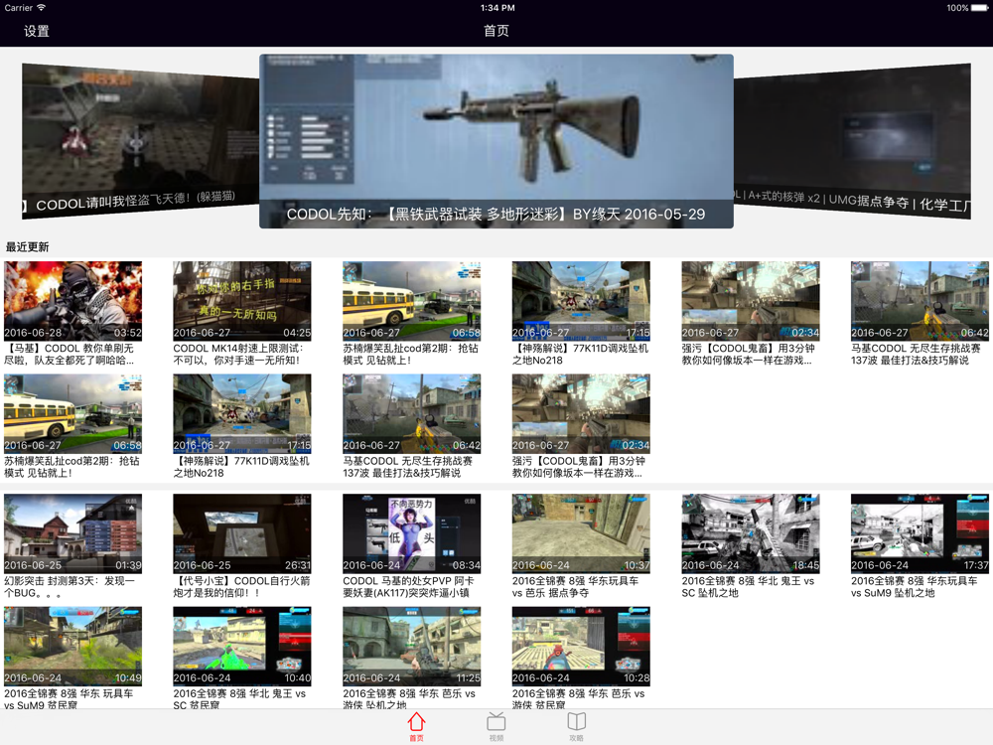Select left carousel banner 请叫我怪盗飞天德
Image resolution: width=993 pixels, height=745 pixels.
140,141
